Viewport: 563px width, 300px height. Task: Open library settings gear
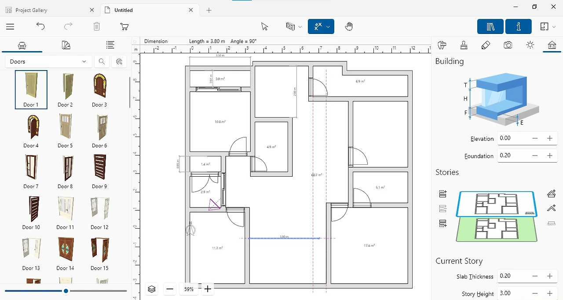click(119, 62)
